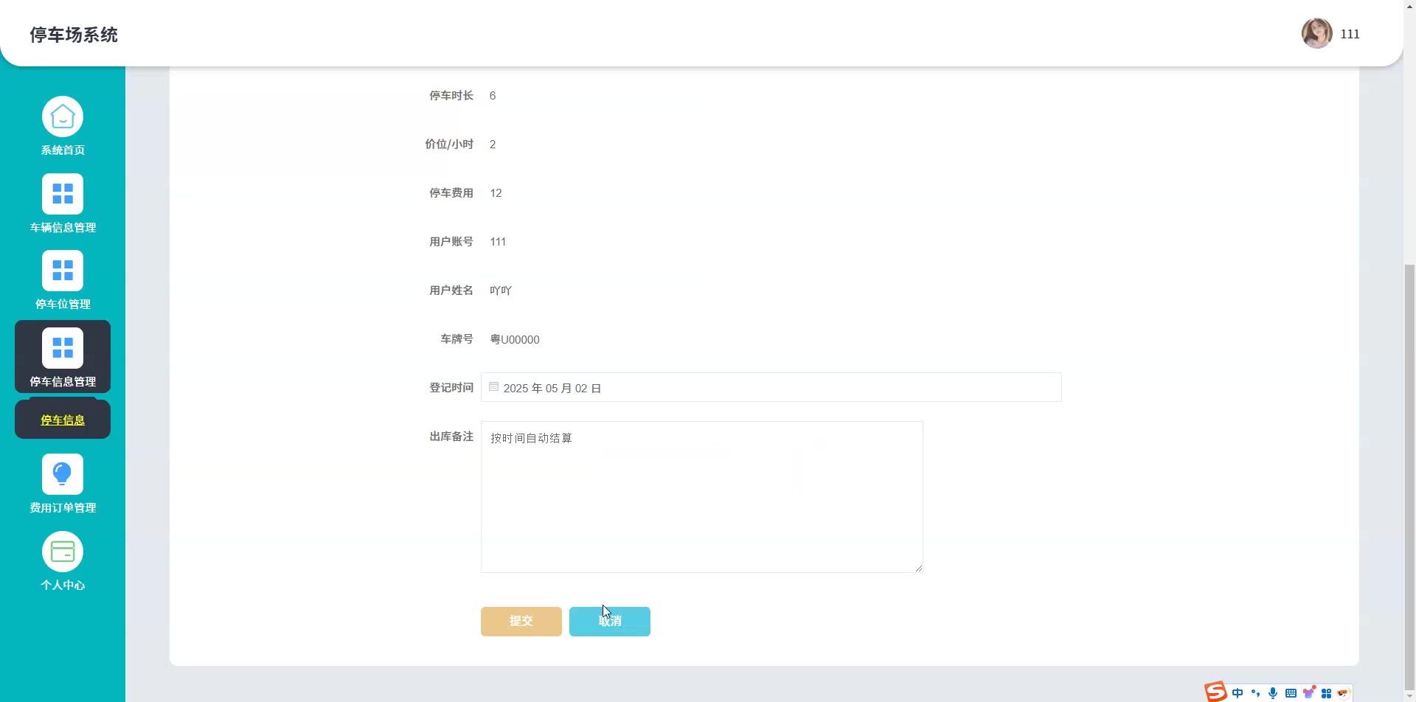
Task: Open the Sogou skin shirt icon
Action: (x=1308, y=693)
